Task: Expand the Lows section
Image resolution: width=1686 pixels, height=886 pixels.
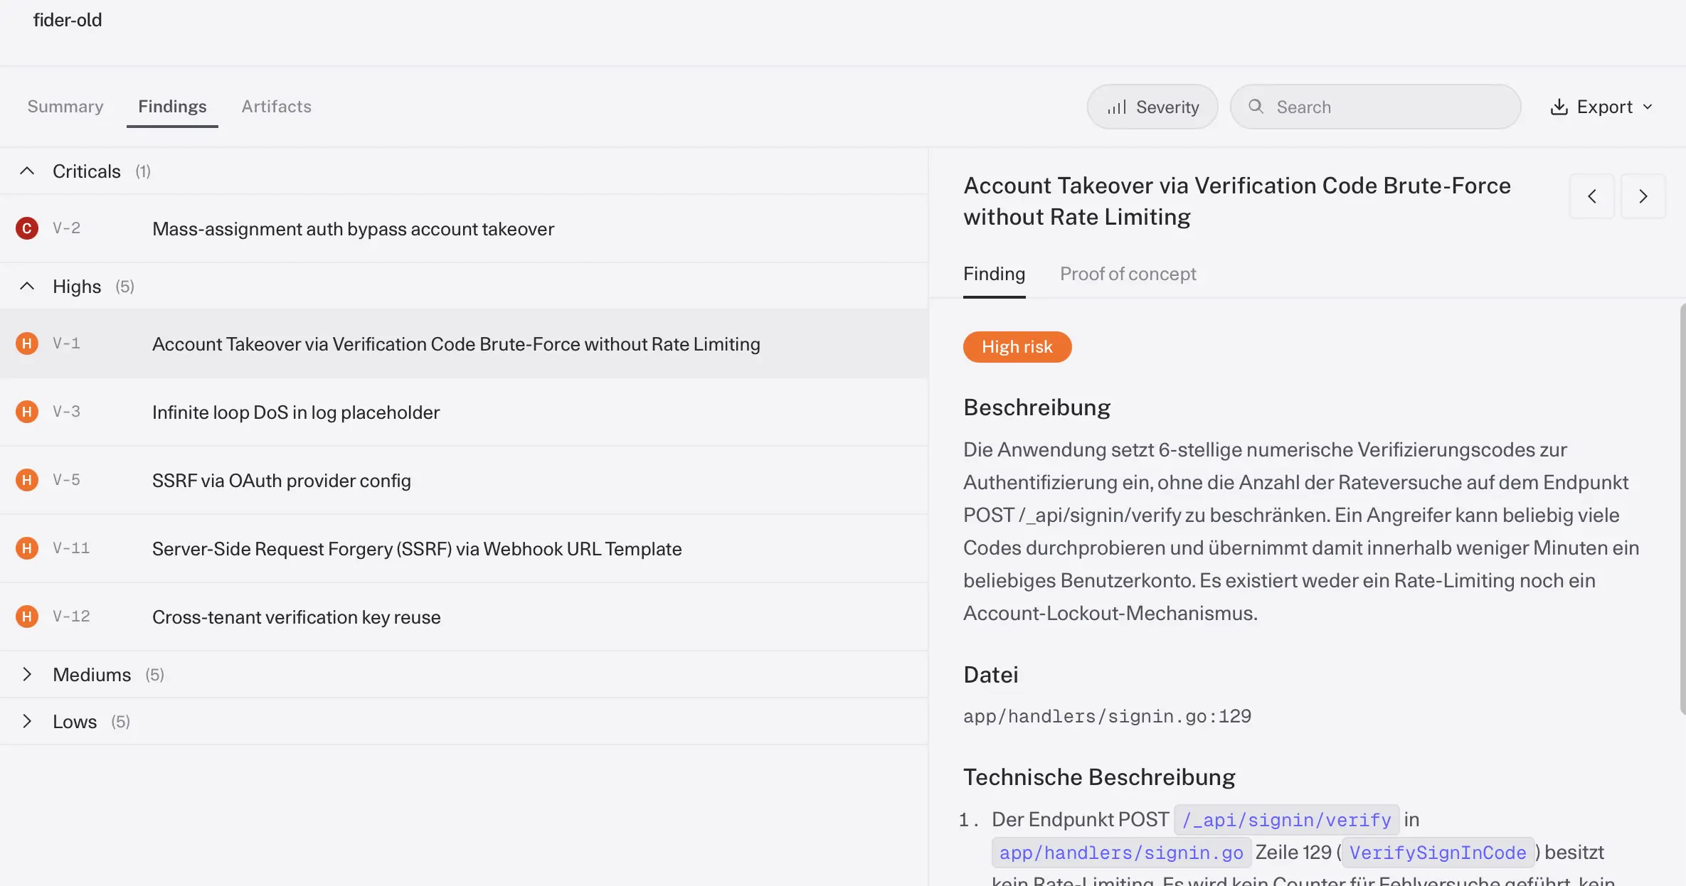Action: click(27, 721)
